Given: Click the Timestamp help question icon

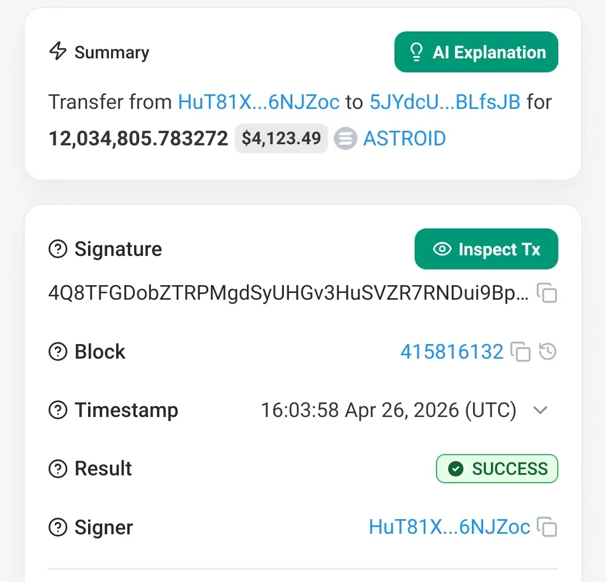Looking at the screenshot, I should [58, 410].
